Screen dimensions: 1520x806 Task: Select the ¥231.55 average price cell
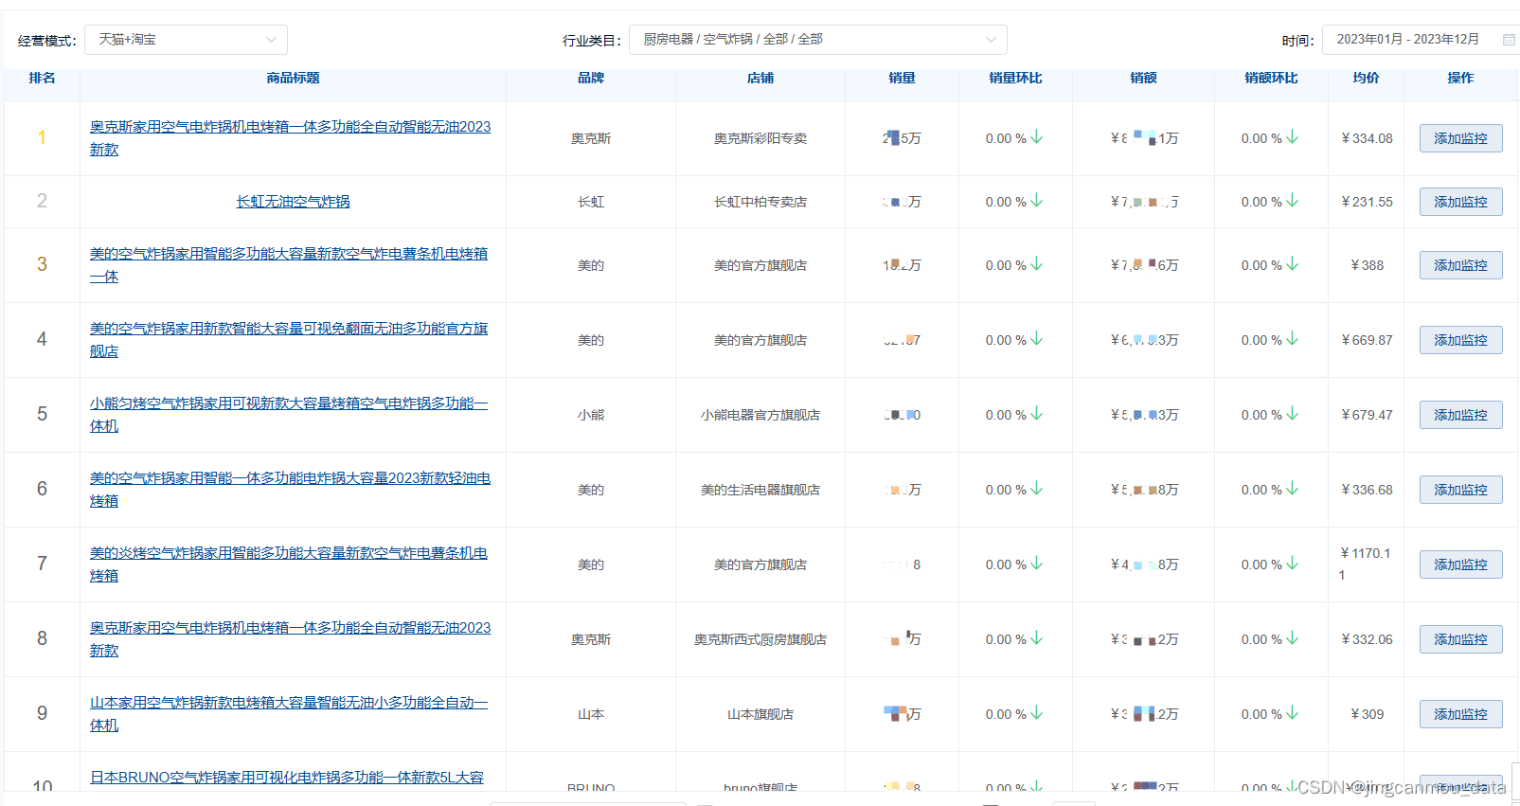(1367, 202)
